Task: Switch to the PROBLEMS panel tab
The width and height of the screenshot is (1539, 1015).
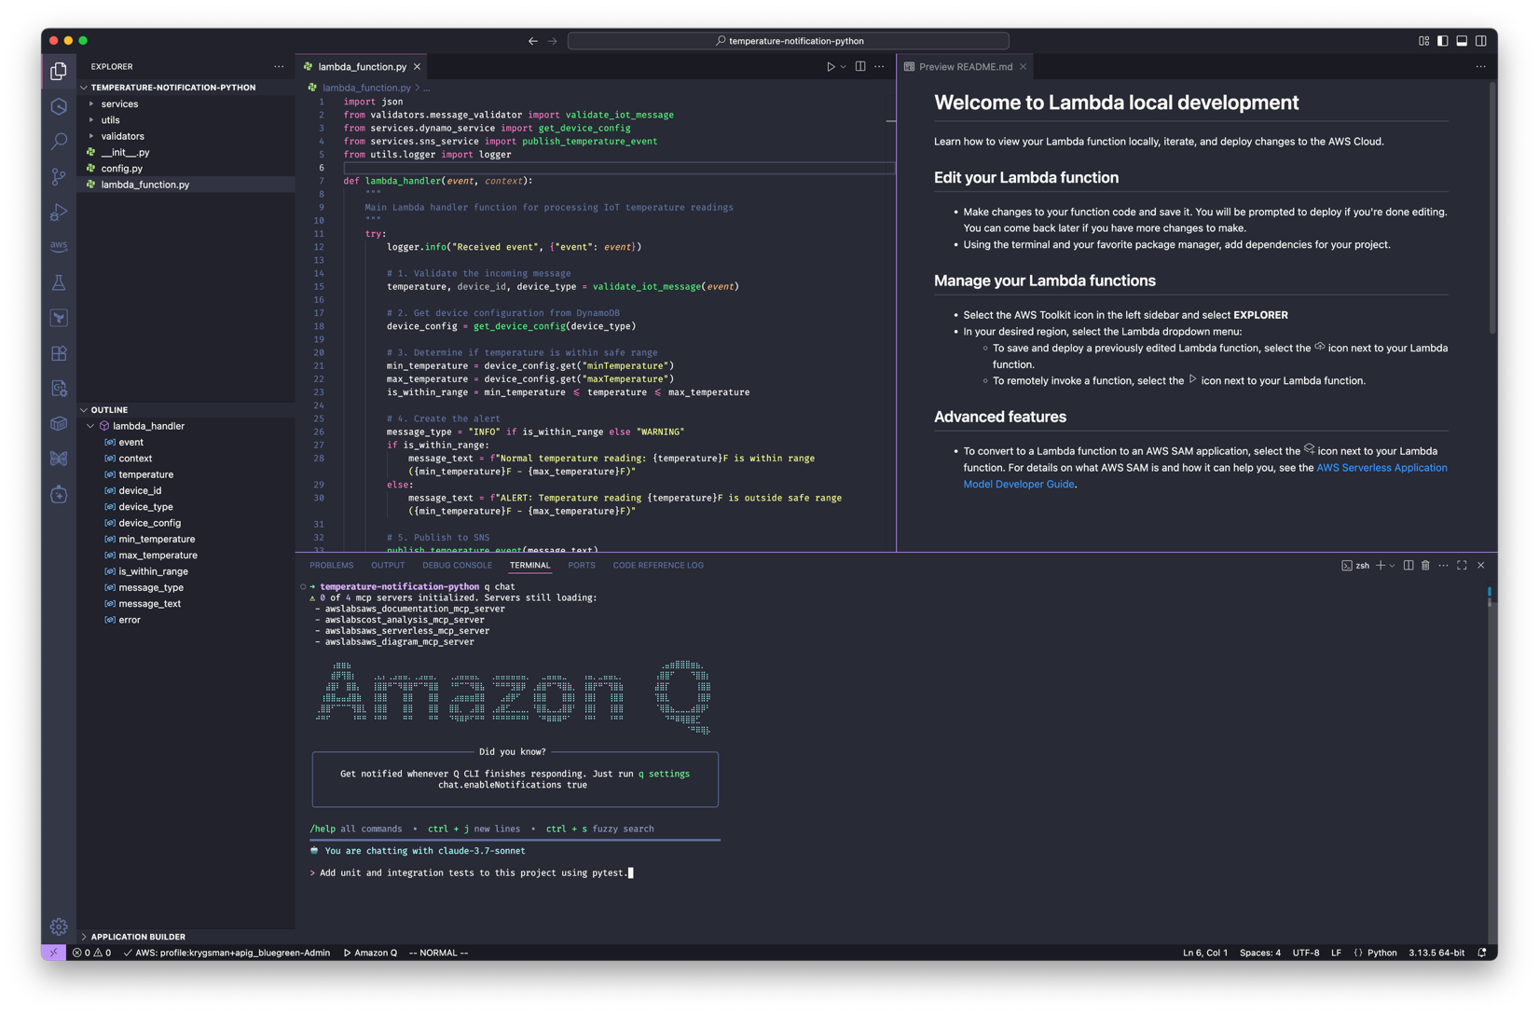Action: tap(332, 566)
